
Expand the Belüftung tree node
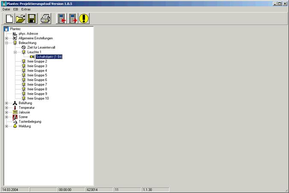click(x=6, y=103)
